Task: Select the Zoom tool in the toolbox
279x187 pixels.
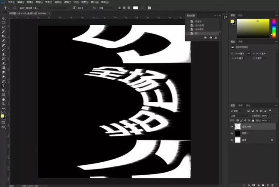Action: coord(3,104)
